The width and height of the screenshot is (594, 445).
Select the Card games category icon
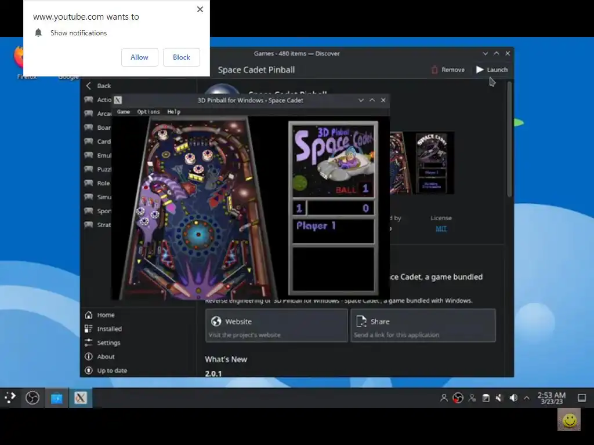(x=89, y=141)
